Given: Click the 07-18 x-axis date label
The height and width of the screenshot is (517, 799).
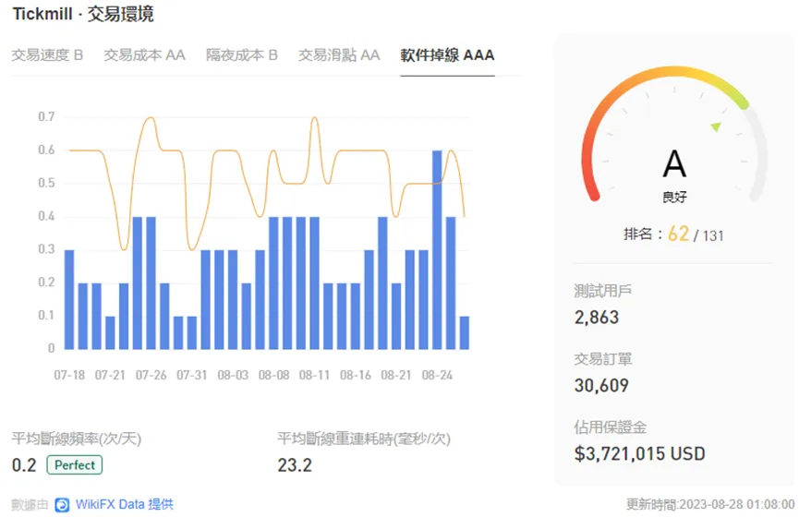Looking at the screenshot, I should point(69,376).
